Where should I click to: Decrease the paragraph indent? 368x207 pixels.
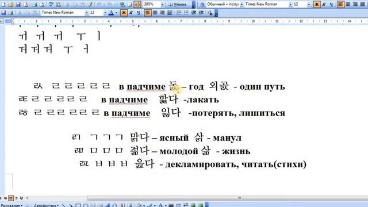(x=194, y=13)
